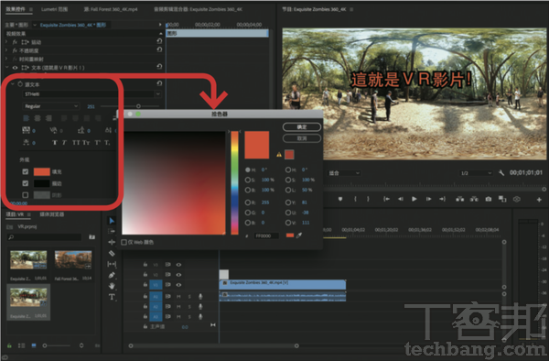Click the Faux Bold text style icon
549x361 pixels.
[x=54, y=143]
